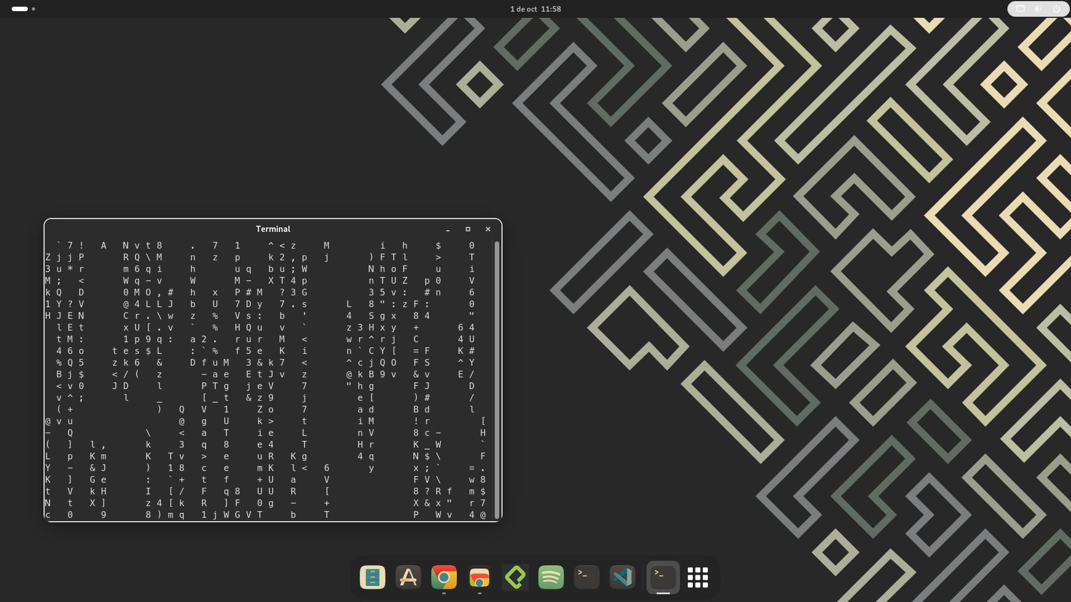Launch the App Store dock icon
Image resolution: width=1071 pixels, height=602 pixels.
(408, 577)
